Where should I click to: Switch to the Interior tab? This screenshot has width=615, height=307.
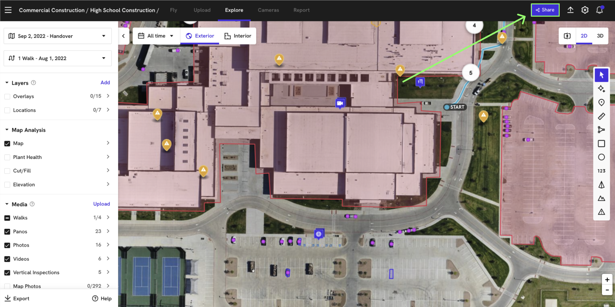coord(238,36)
